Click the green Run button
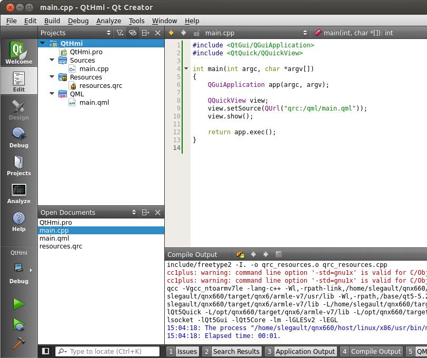427x358 pixels. 19,304
